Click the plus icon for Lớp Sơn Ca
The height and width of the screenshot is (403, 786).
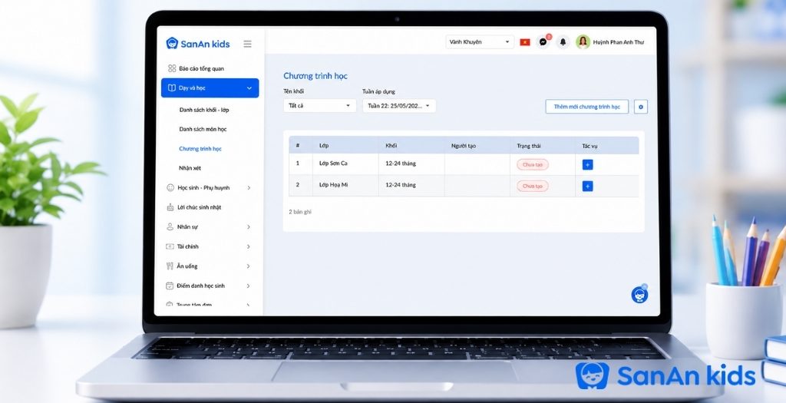(x=587, y=164)
